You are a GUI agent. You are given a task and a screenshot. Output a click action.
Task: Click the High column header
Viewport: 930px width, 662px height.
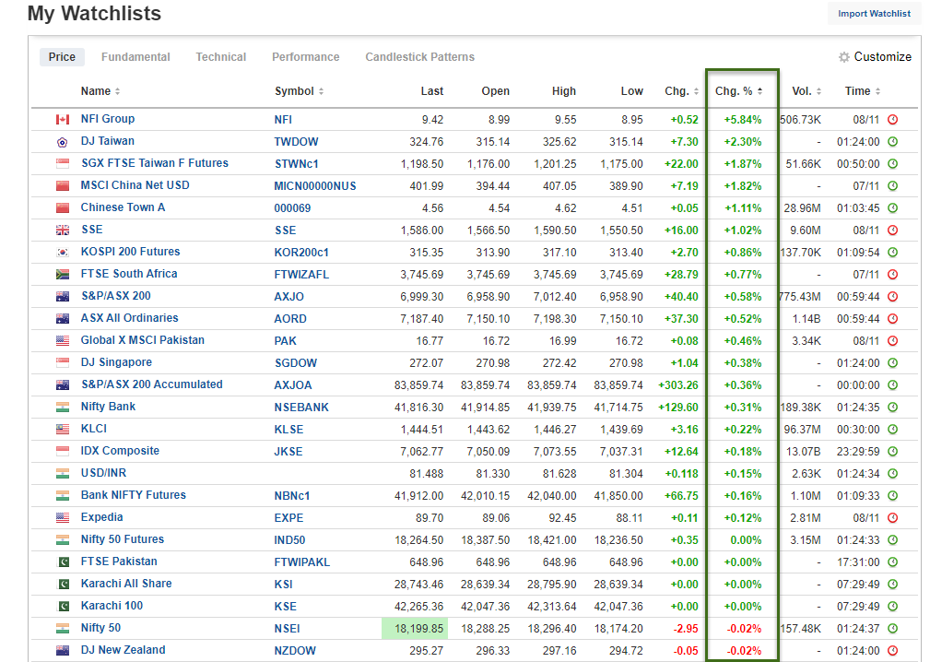tap(563, 91)
